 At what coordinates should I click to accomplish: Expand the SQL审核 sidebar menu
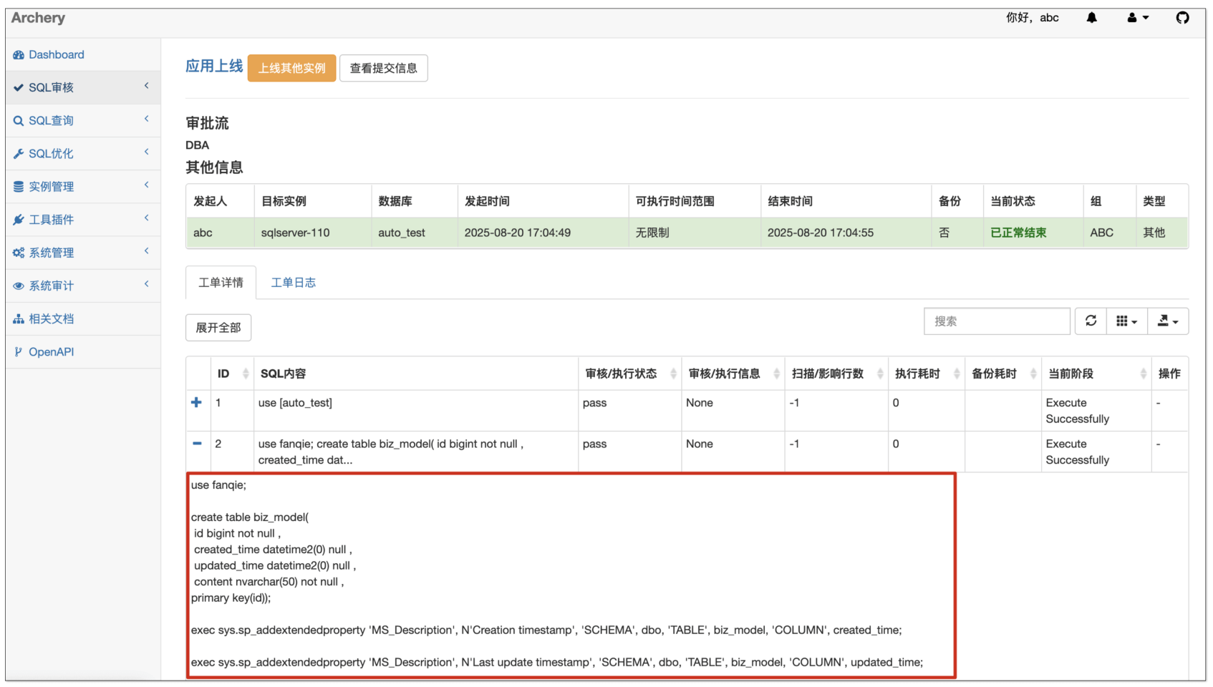[x=83, y=87]
